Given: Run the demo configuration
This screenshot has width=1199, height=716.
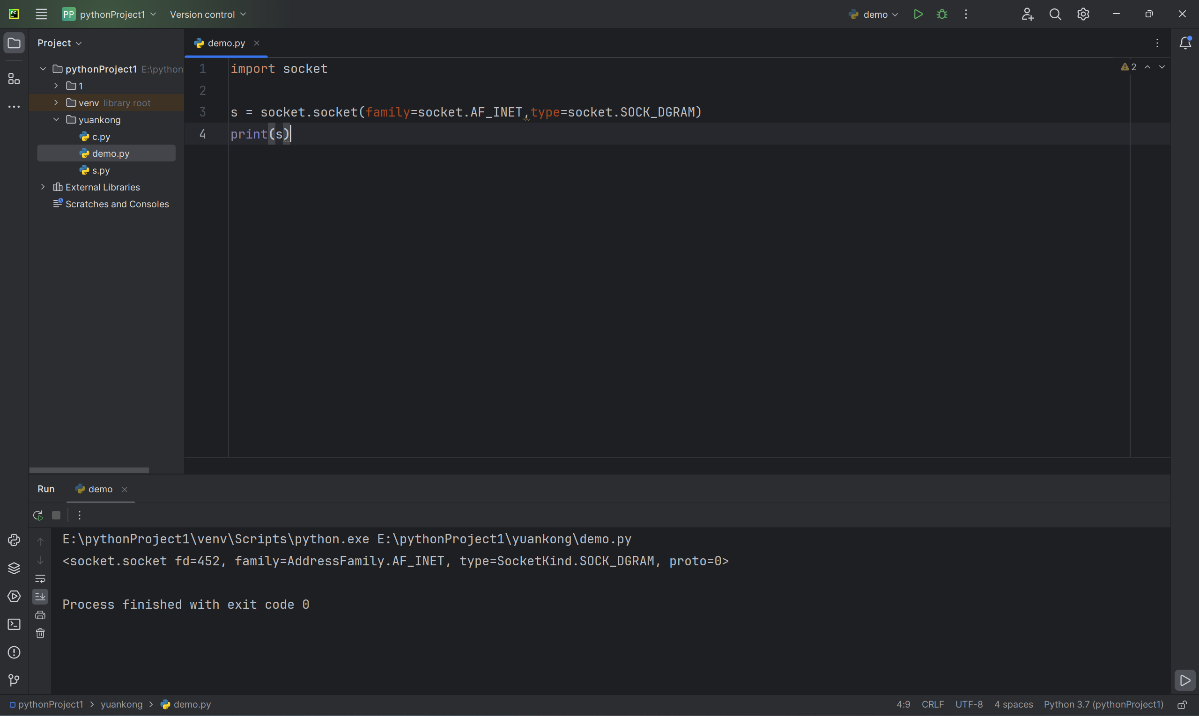Looking at the screenshot, I should [x=918, y=14].
